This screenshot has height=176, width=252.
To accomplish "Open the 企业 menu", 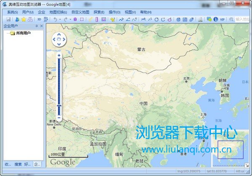I will [42, 12].
